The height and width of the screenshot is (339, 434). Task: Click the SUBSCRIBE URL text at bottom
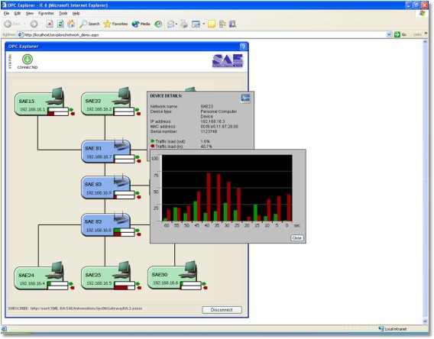(86, 308)
